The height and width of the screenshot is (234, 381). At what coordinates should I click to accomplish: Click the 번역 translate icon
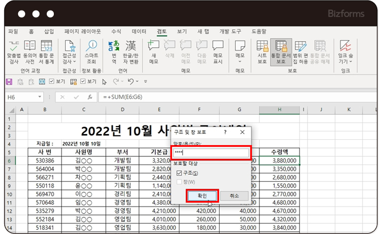click(x=114, y=49)
